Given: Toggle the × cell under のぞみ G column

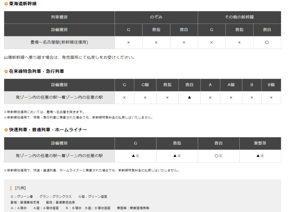Looking at the screenshot, I should 128,42.
